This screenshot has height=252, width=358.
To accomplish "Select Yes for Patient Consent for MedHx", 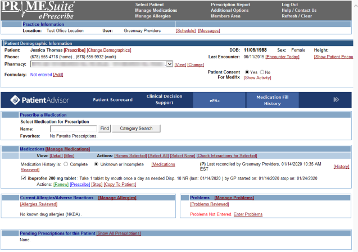I will (x=247, y=72).
